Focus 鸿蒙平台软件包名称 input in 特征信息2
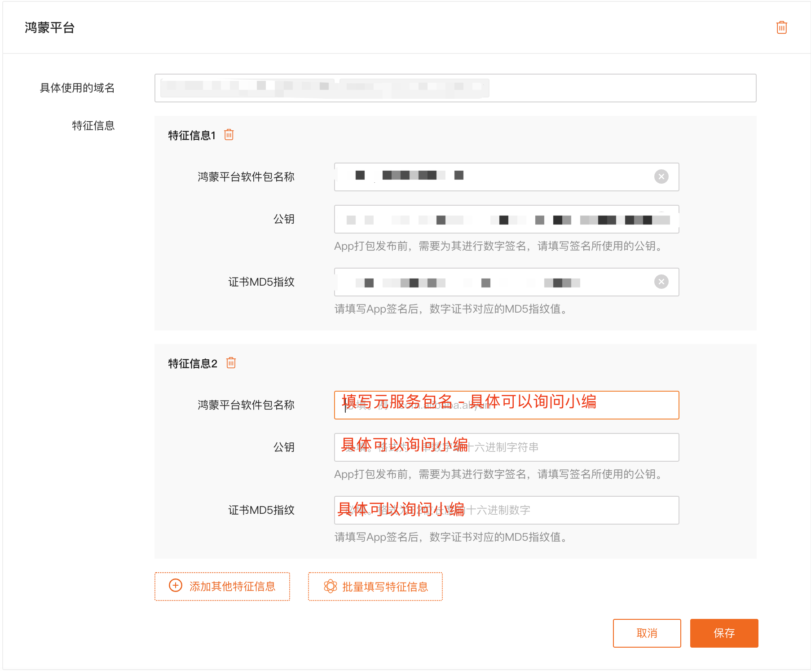Screen dimensions: 811x671 coord(507,405)
